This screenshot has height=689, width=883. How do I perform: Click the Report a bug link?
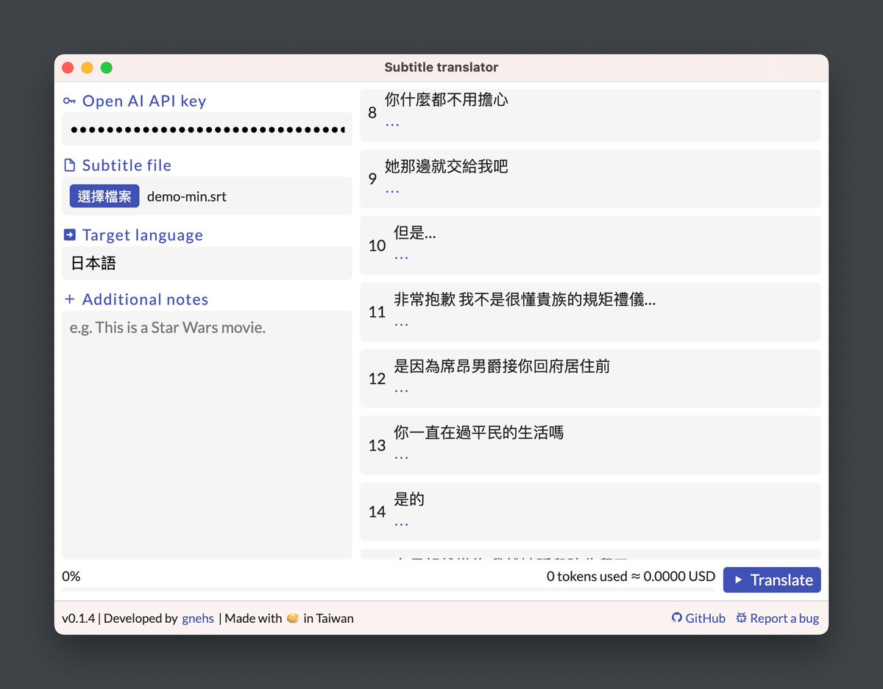coord(784,618)
